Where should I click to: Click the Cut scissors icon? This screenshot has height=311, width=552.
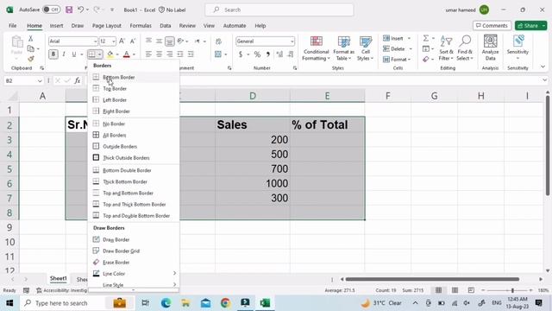[x=31, y=38]
